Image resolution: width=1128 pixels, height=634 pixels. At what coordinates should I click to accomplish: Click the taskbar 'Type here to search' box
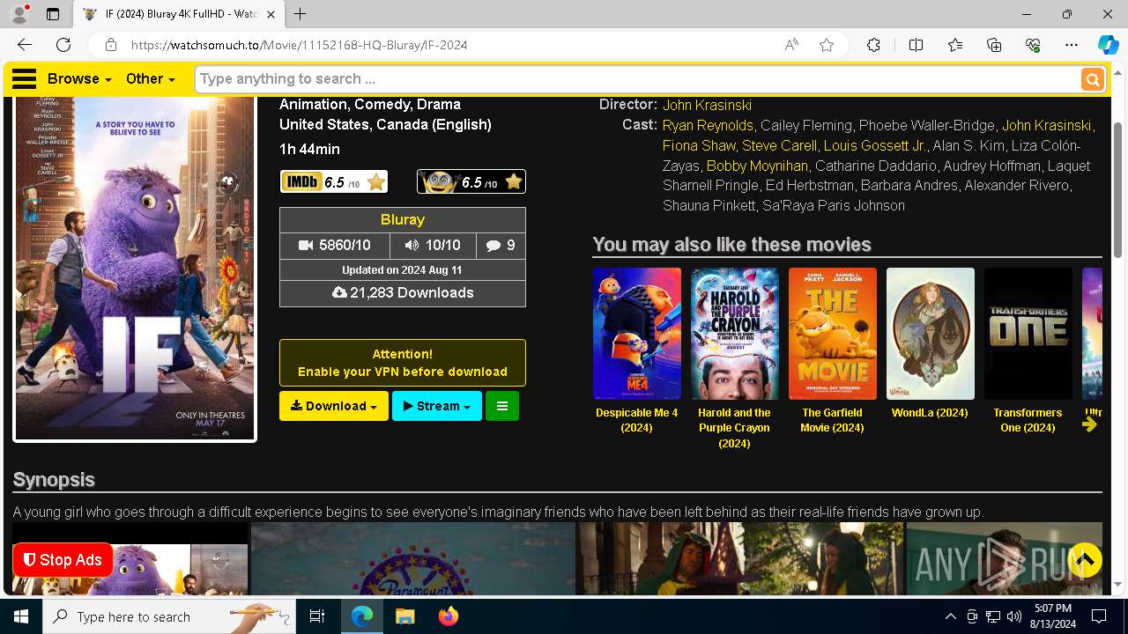point(169,617)
